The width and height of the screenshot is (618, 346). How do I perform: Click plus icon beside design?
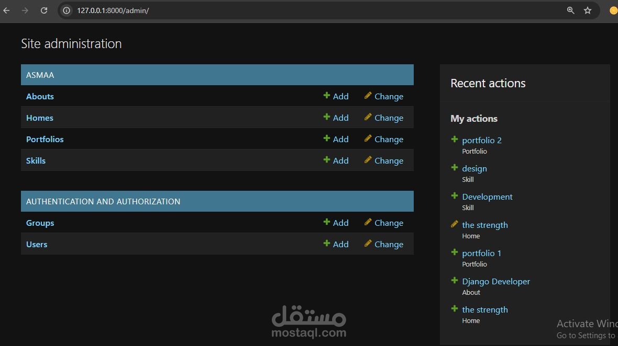(x=455, y=167)
